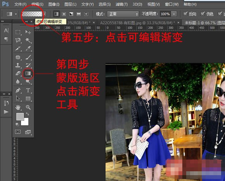Choose the Reflected Gradient style
This screenshot has width=225, height=181.
point(79,14)
